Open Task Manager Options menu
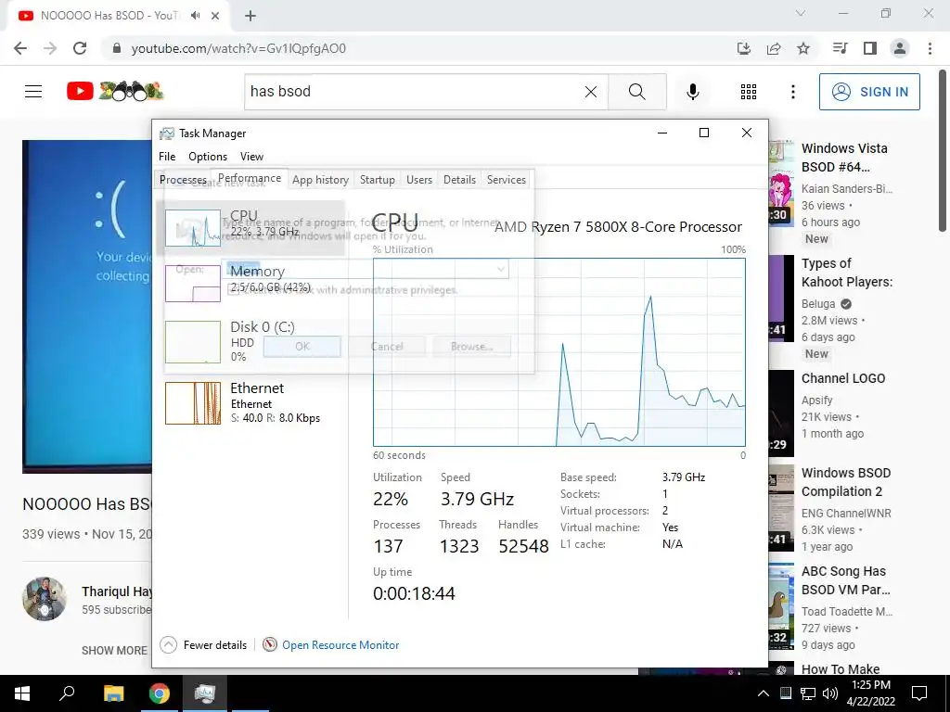950x712 pixels. pos(208,156)
